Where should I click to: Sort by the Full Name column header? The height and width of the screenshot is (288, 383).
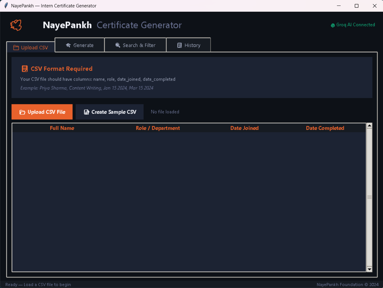pyautogui.click(x=62, y=128)
